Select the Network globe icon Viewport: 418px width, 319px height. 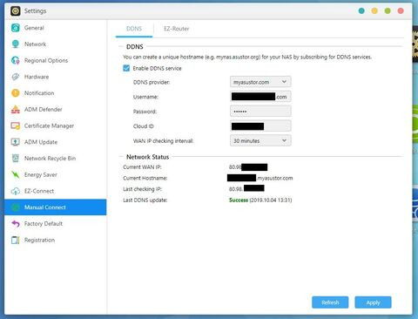point(16,44)
